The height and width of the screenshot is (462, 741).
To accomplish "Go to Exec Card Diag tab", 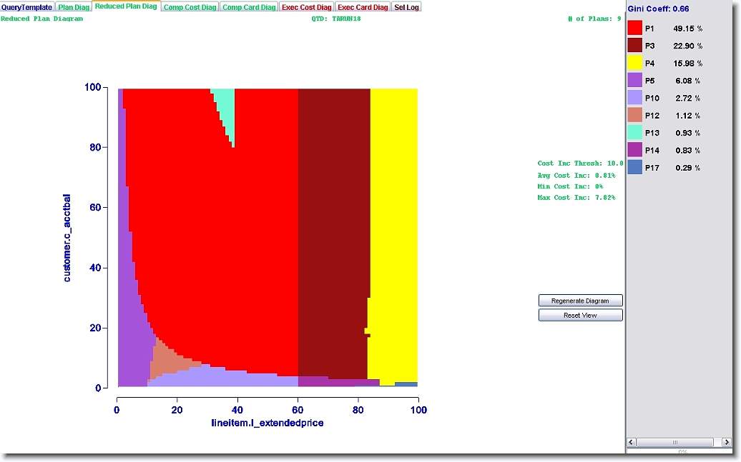I will pos(363,7).
